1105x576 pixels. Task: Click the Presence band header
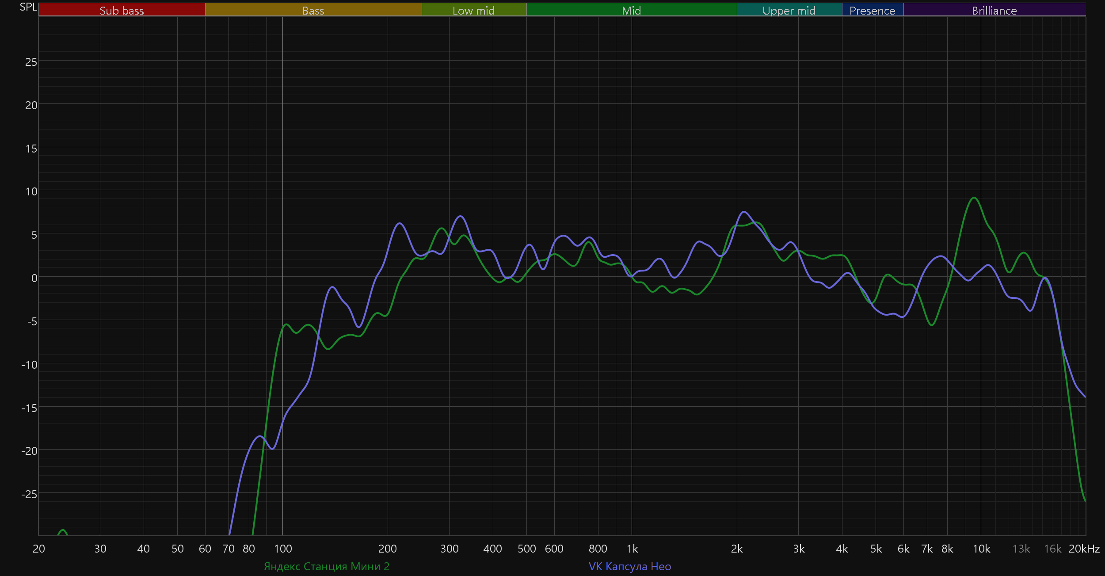point(872,10)
